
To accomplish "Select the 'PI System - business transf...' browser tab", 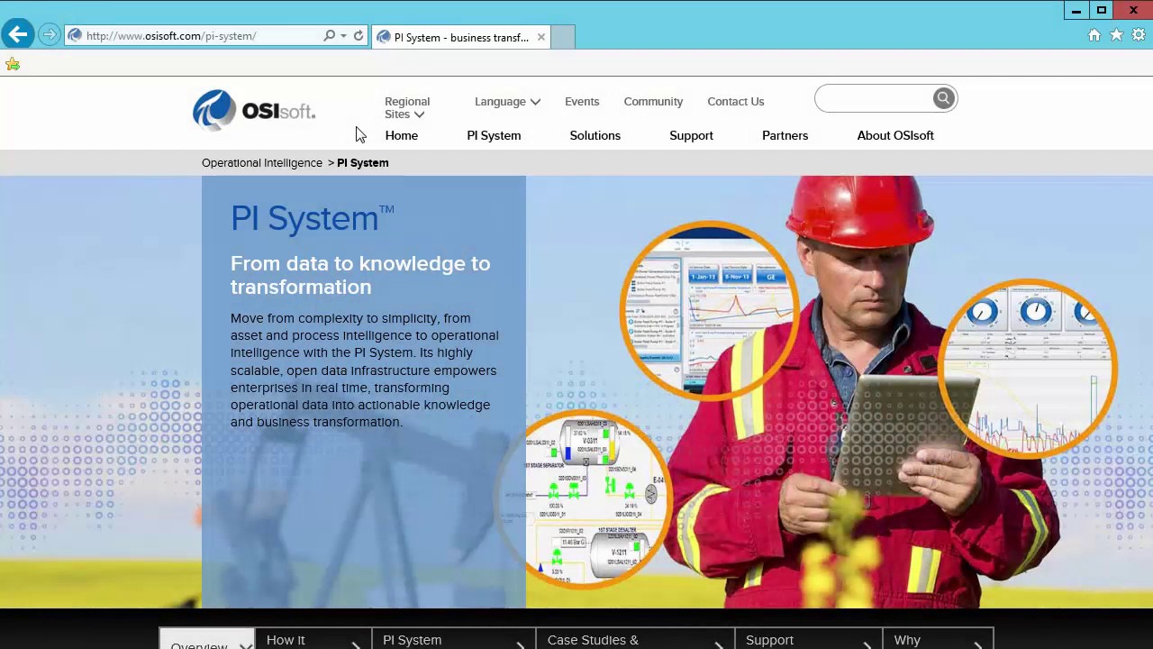I will 460,37.
